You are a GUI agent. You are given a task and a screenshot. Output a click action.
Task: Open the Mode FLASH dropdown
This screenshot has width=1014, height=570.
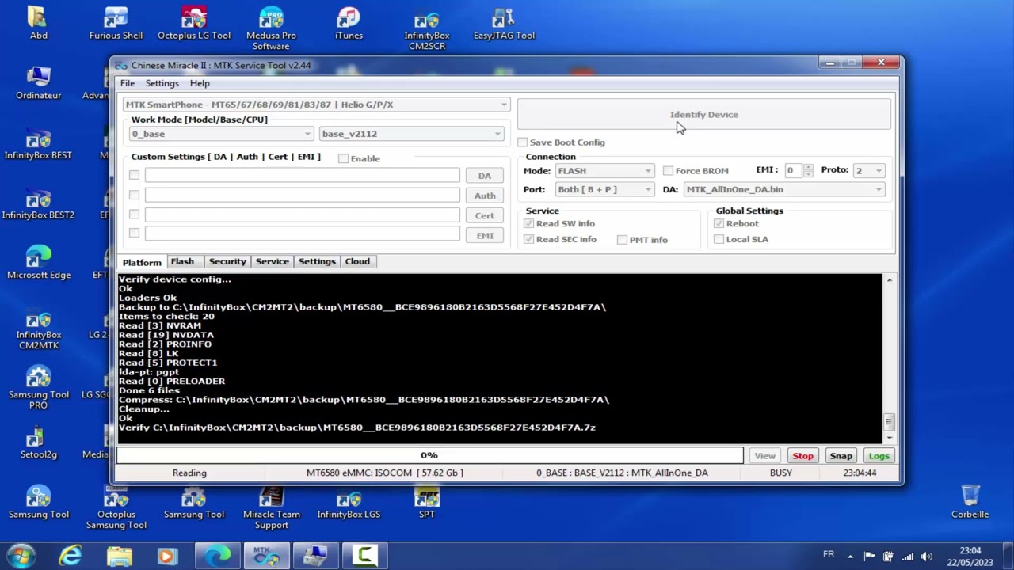click(x=604, y=171)
